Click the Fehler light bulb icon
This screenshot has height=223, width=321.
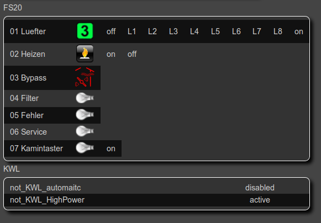click(85, 115)
